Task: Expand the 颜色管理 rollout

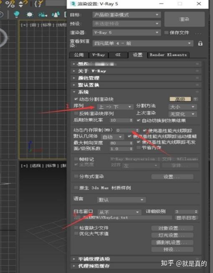Action: tap(136, 78)
